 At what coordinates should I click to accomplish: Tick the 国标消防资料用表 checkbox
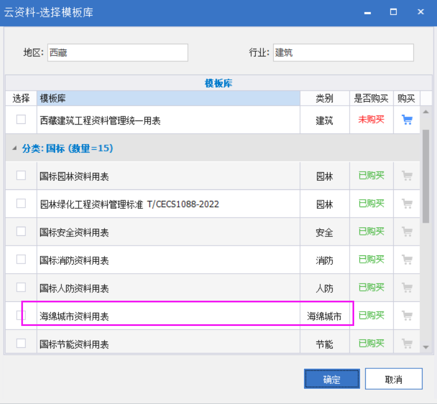pyautogui.click(x=21, y=259)
